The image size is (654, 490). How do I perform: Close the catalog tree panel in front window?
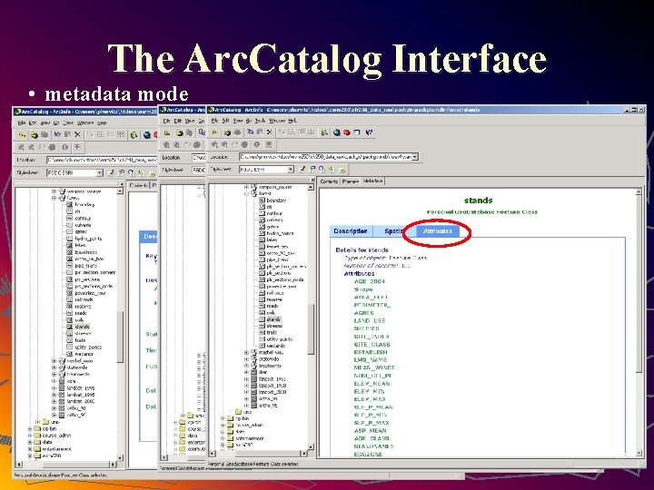[312, 180]
